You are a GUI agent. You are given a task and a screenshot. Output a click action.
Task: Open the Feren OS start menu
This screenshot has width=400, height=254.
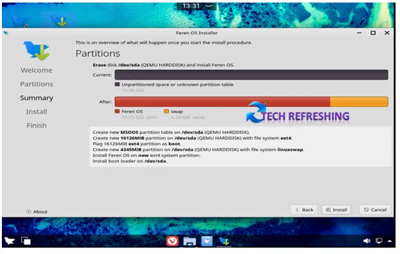click(x=10, y=241)
